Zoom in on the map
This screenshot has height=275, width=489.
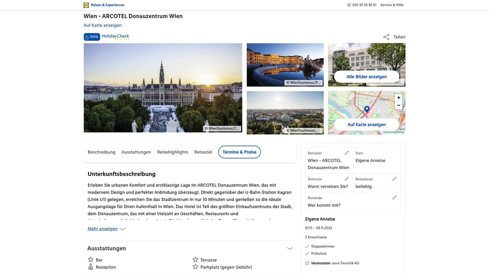tap(399, 98)
